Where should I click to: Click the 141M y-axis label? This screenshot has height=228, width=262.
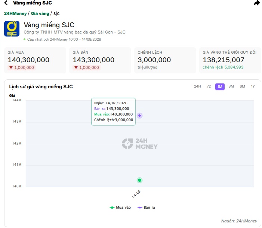point(17,165)
